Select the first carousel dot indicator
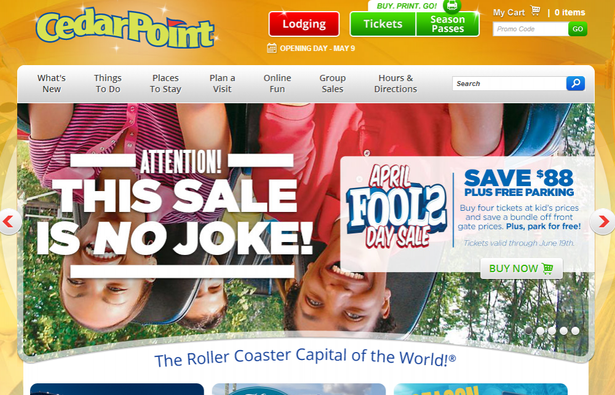 click(x=529, y=330)
